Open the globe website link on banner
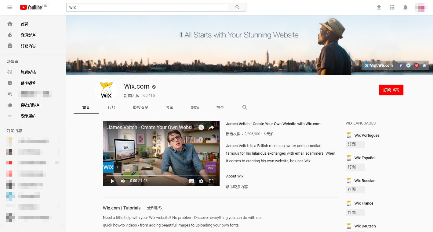The image size is (433, 232). [x=424, y=65]
